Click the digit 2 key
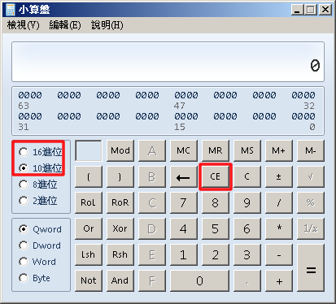Image resolution: width=336 pixels, height=304 pixels. pos(216,254)
